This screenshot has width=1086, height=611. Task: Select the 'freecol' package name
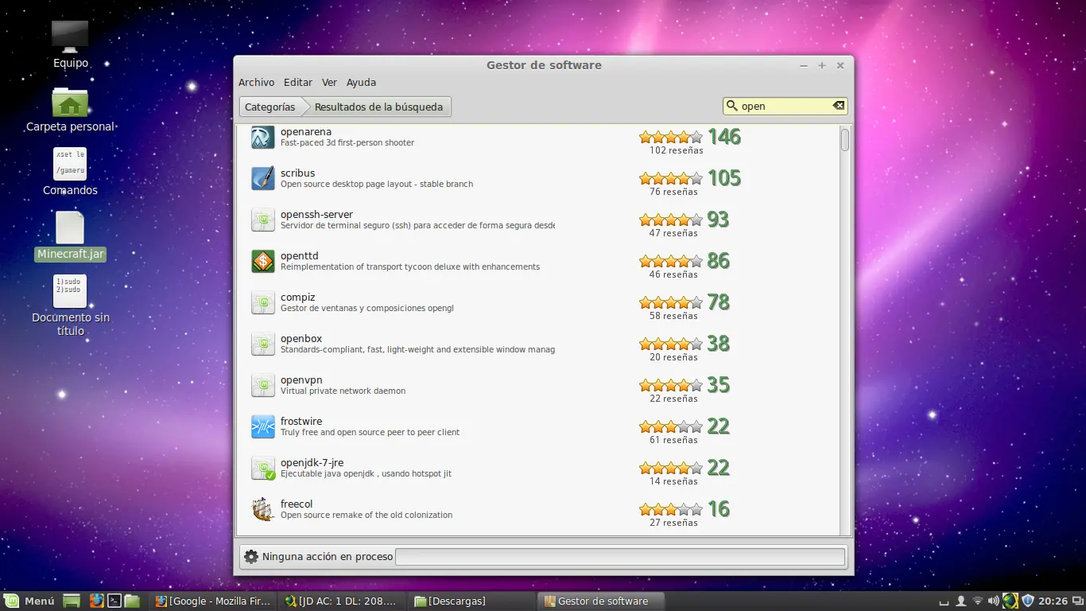click(297, 504)
